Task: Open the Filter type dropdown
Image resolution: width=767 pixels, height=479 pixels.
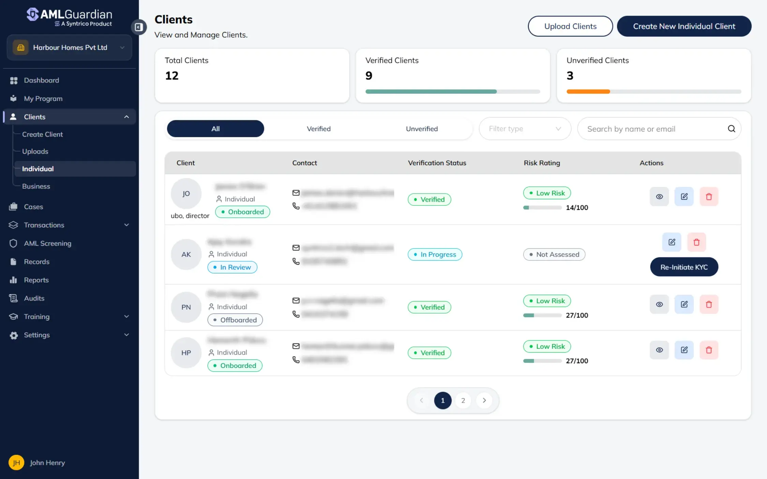Action: [x=525, y=129]
